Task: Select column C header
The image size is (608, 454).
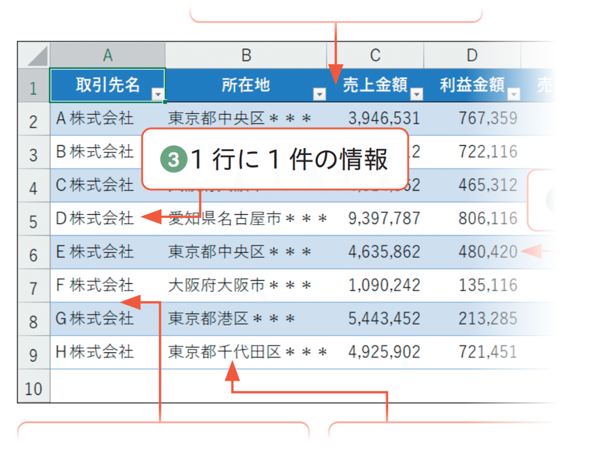Action: coord(375,55)
